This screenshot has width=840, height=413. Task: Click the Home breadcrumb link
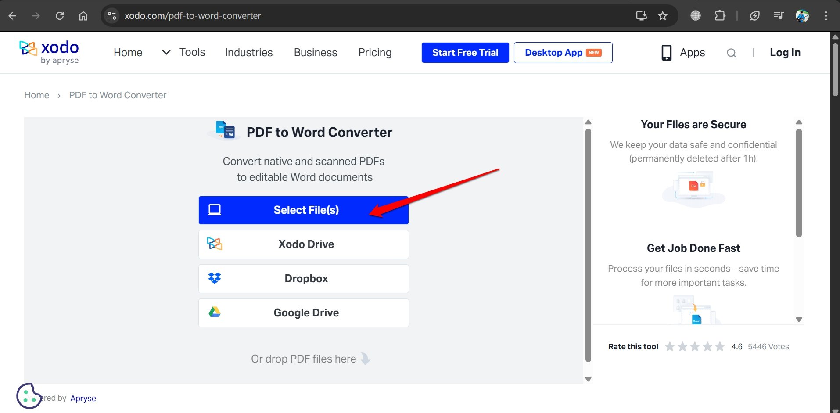coord(36,95)
